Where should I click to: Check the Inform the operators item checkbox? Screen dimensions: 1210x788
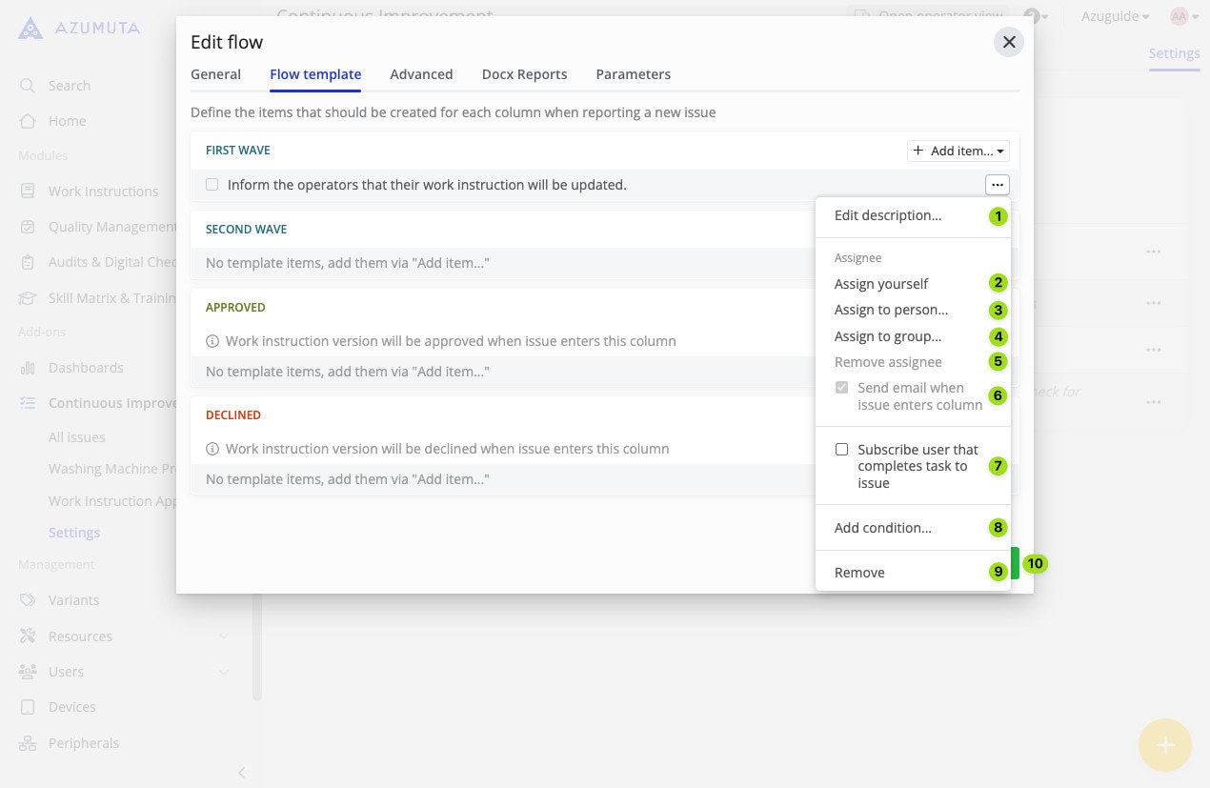coord(212,185)
